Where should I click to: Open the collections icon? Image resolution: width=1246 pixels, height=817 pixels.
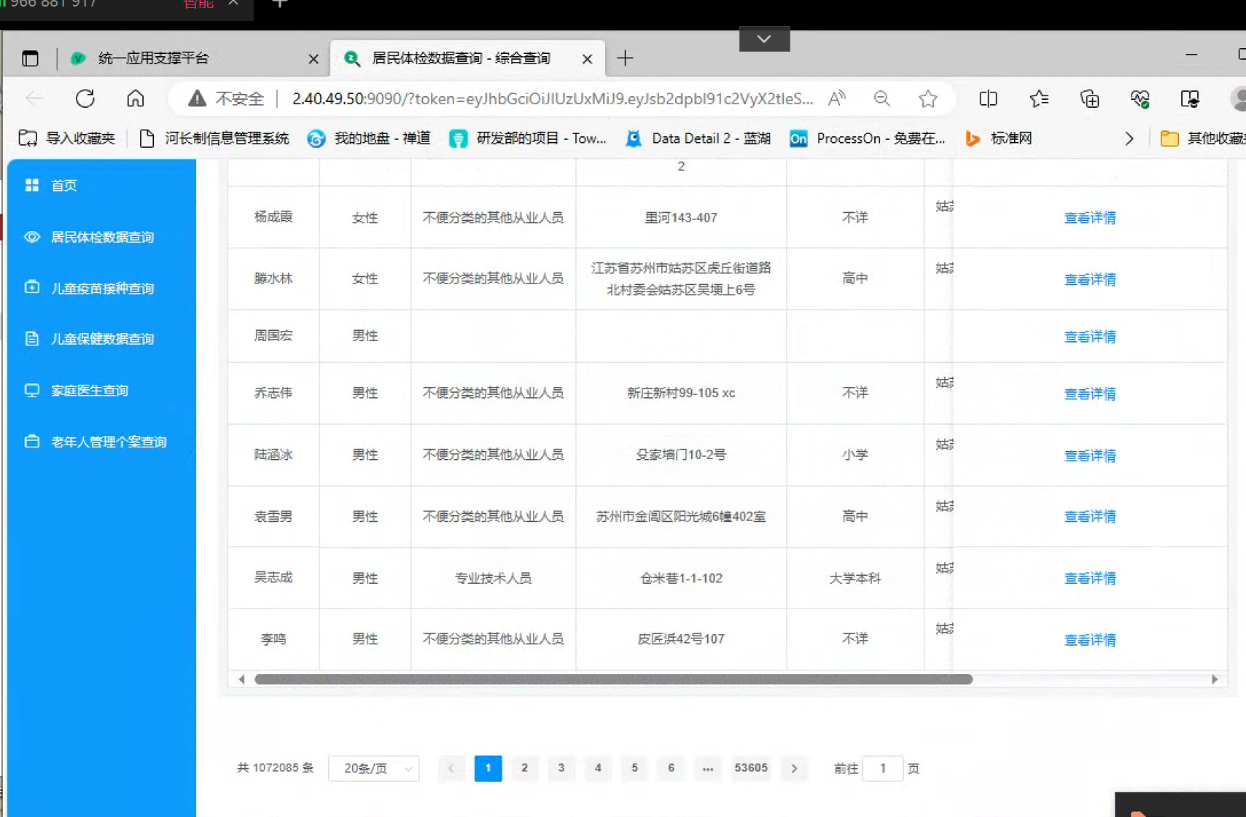point(1089,98)
